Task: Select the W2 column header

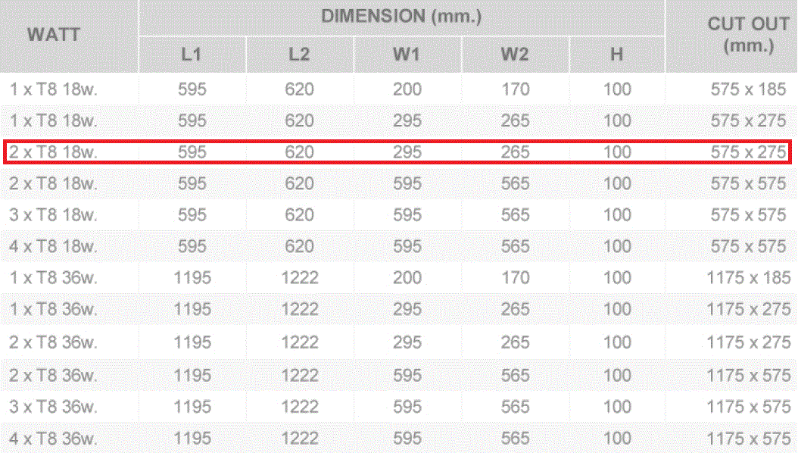Action: click(x=515, y=55)
